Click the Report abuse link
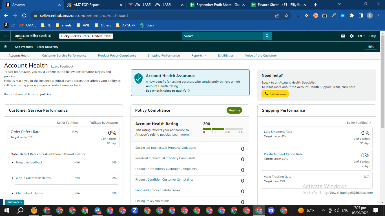This screenshot has width=385, height=216. (x=14, y=94)
